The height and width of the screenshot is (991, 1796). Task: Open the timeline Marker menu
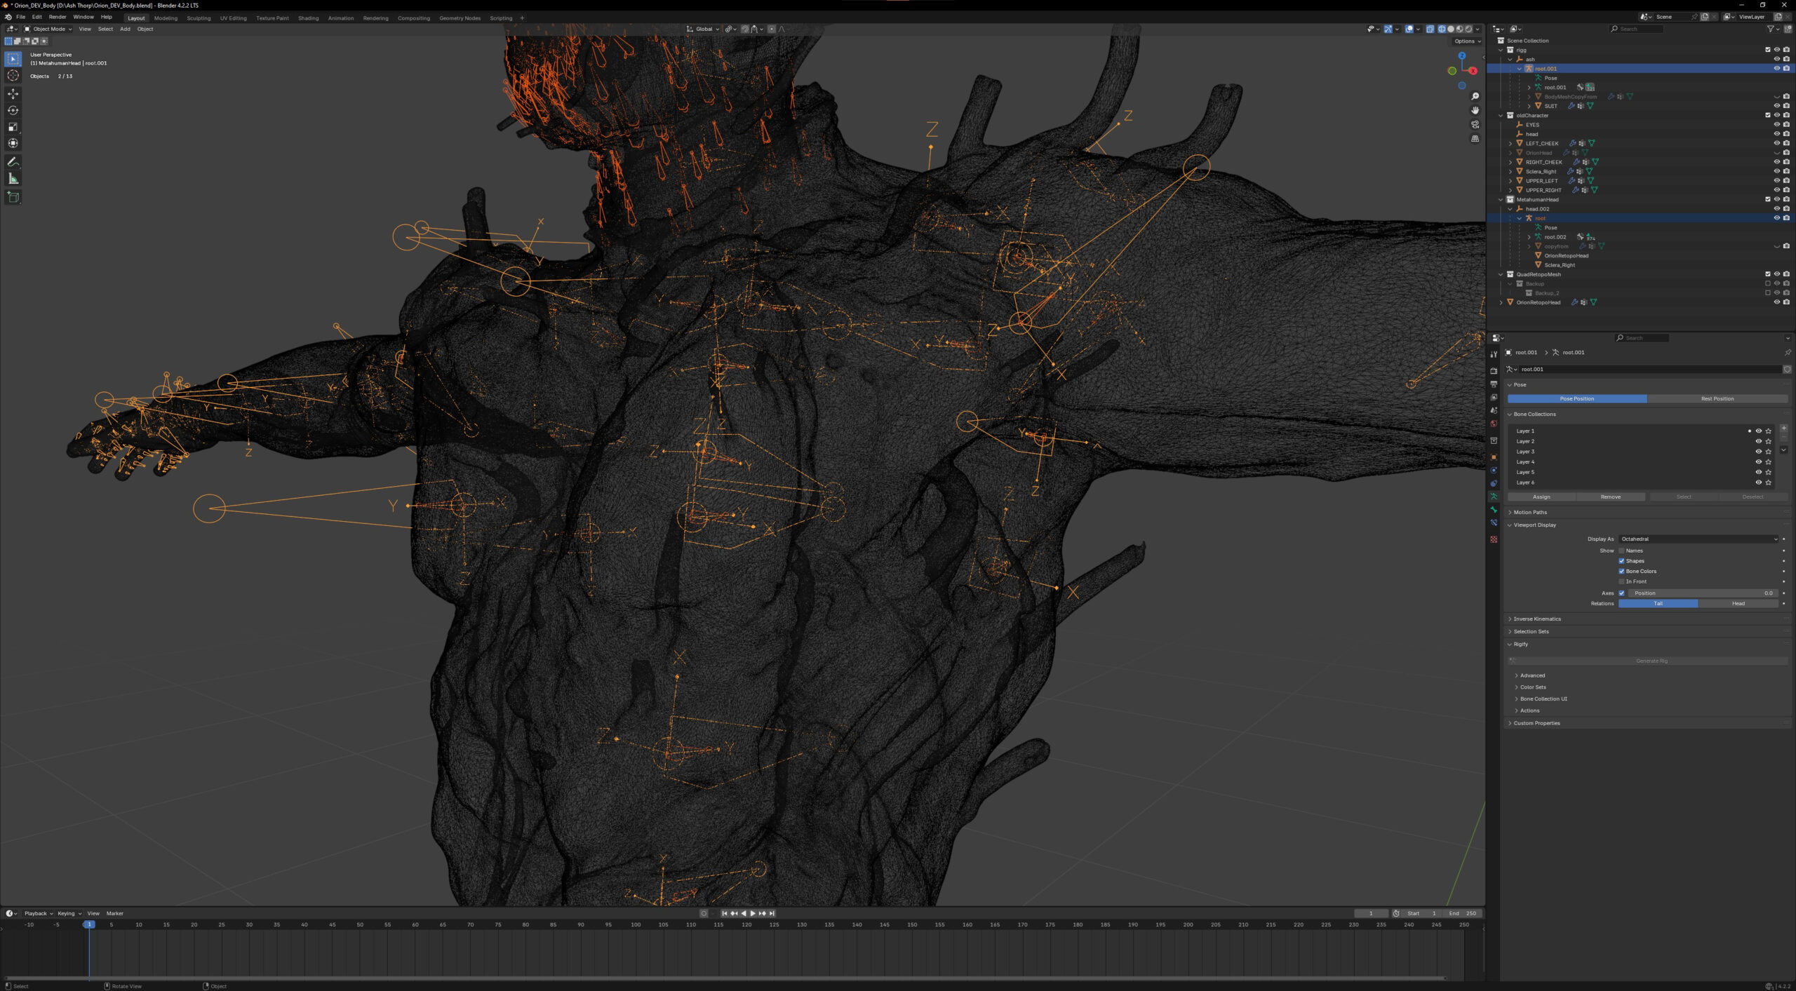pos(114,914)
